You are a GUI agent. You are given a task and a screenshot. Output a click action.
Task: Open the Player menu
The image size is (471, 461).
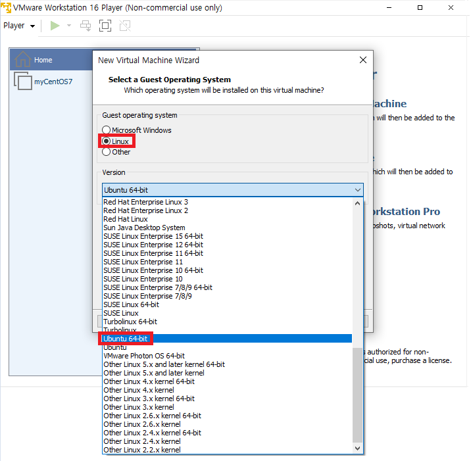click(19, 26)
